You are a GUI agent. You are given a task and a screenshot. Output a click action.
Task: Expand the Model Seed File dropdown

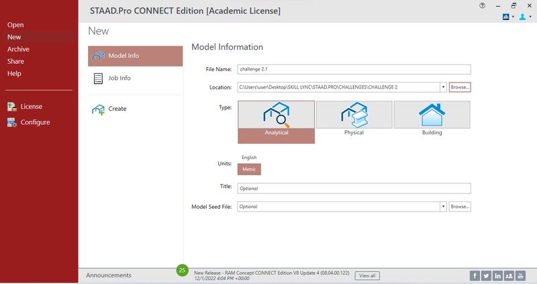[x=443, y=207]
